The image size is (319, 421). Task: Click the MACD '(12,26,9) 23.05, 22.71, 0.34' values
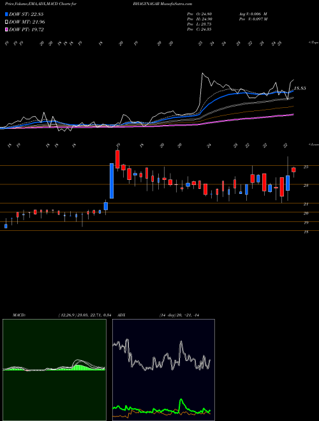(84, 314)
